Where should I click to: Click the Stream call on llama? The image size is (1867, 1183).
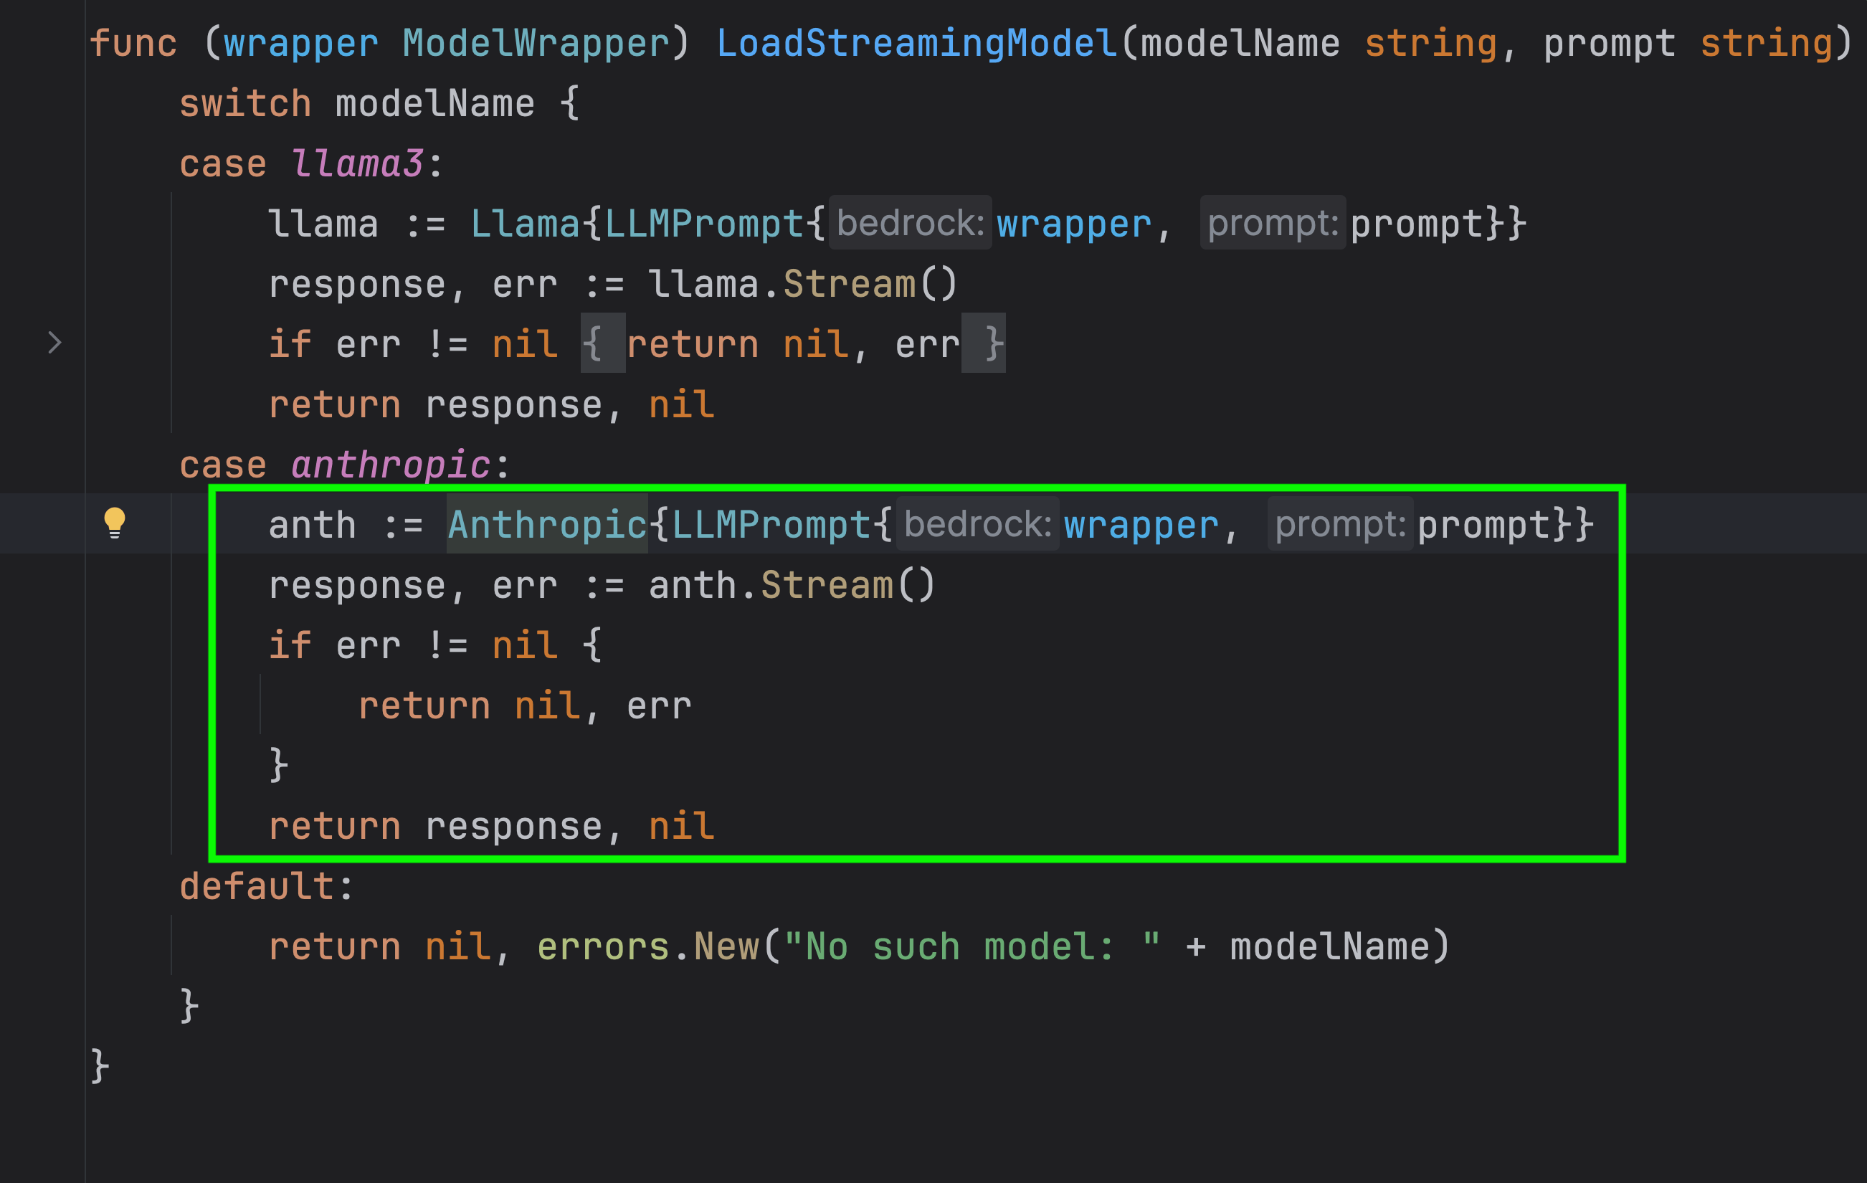point(849,285)
